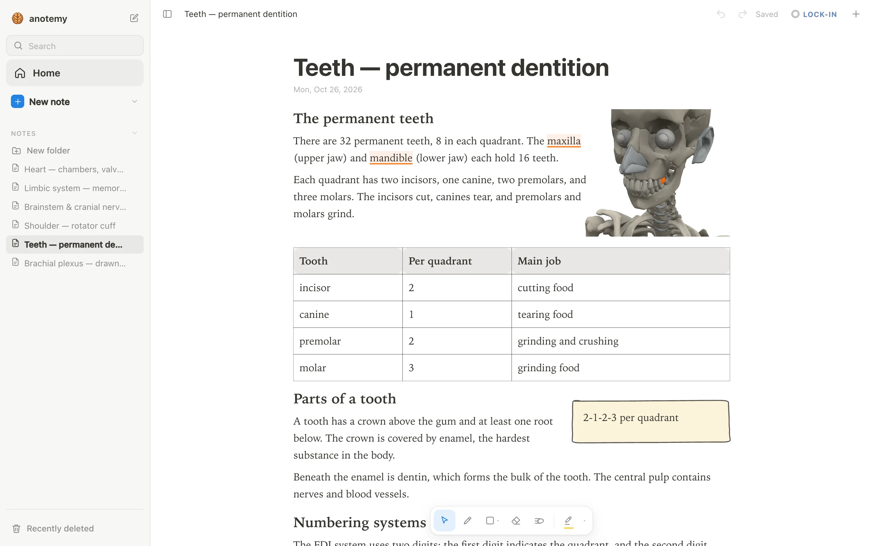Open the Limbic system note
This screenshot has width=873, height=546.
click(x=75, y=188)
